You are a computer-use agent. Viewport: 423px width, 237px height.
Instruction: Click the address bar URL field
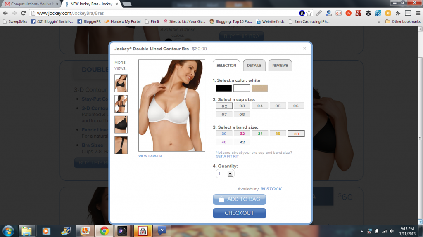click(164, 13)
